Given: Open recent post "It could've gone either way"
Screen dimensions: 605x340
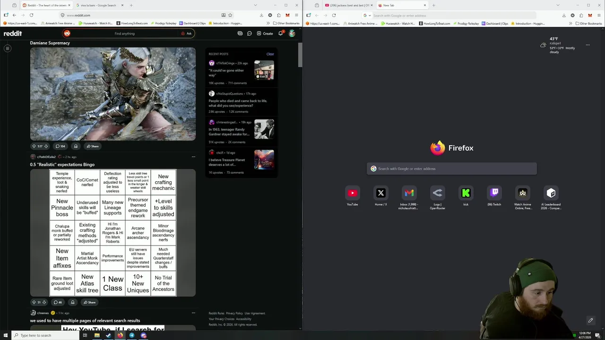Looking at the screenshot, I should 226,73.
